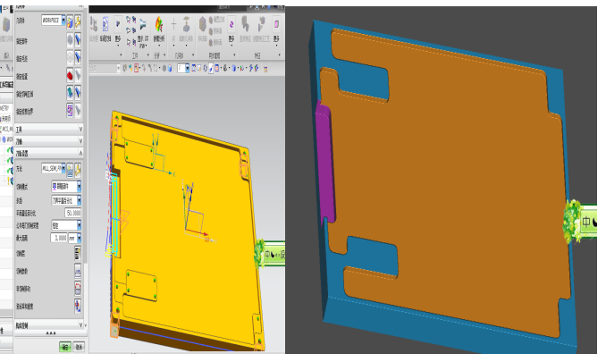606x362 pixels.
Task: Click the Cancel button in the dialog
Action: [x=80, y=348]
